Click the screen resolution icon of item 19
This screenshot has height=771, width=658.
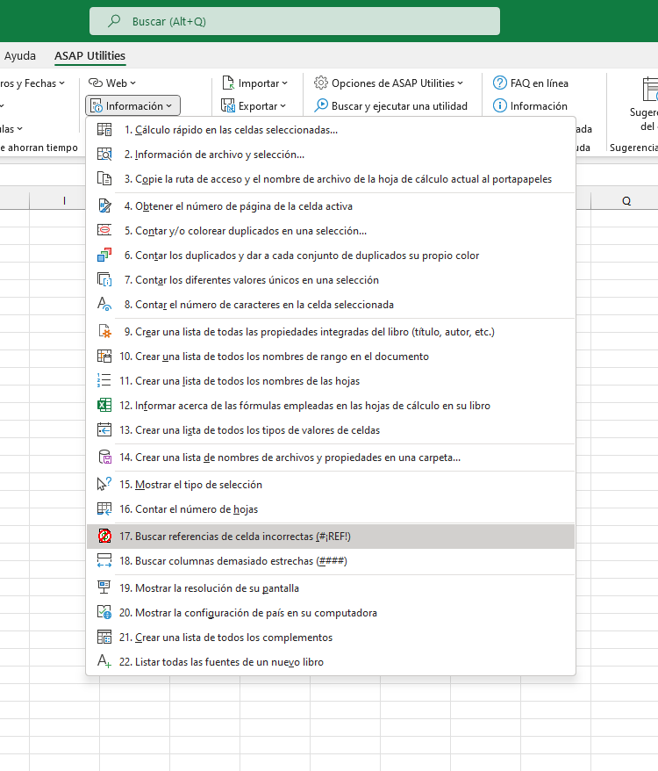[x=104, y=588]
